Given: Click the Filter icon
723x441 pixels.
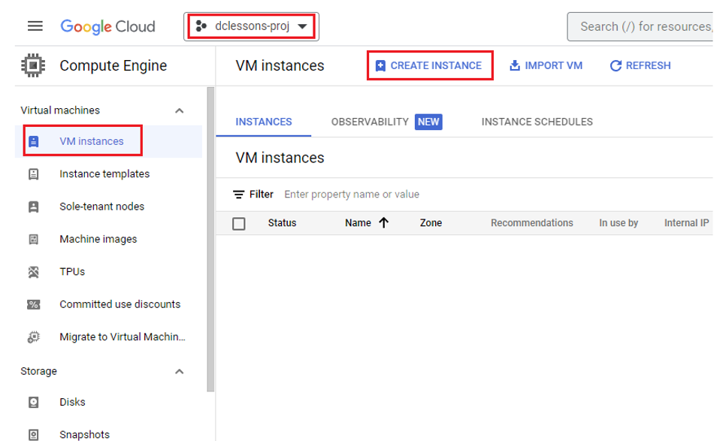Looking at the screenshot, I should 238,195.
